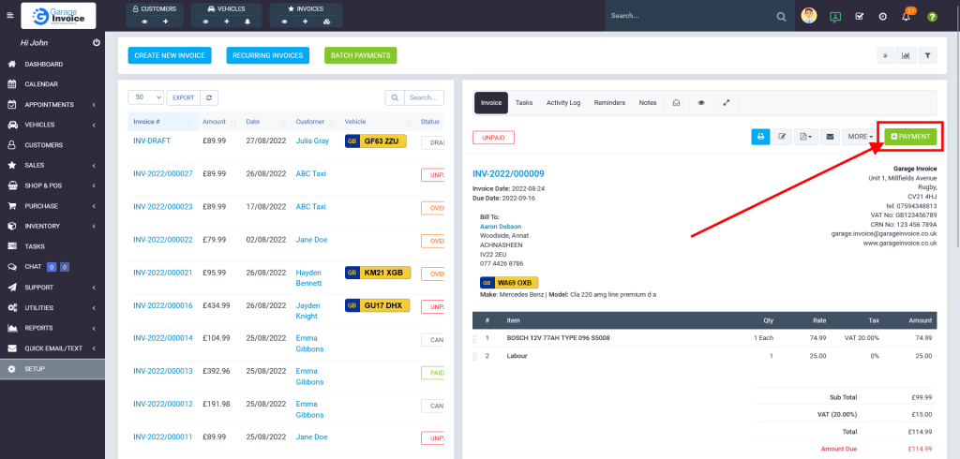The width and height of the screenshot is (960, 459).
Task: Toggle the sidebar hamburger menu
Action: [10, 17]
